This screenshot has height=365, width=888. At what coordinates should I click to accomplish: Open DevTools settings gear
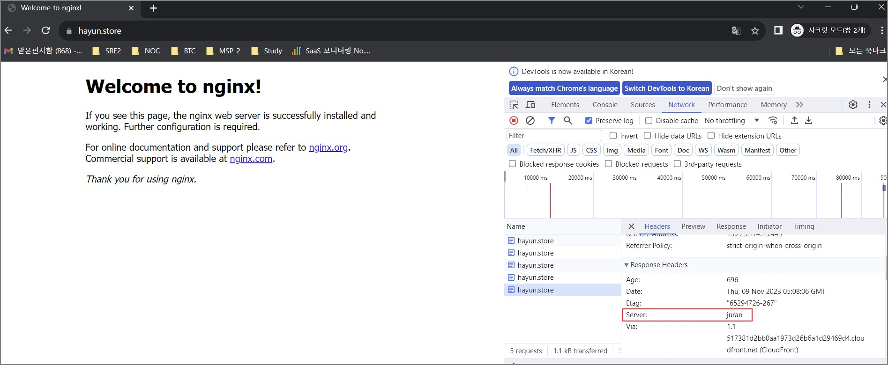coord(853,105)
